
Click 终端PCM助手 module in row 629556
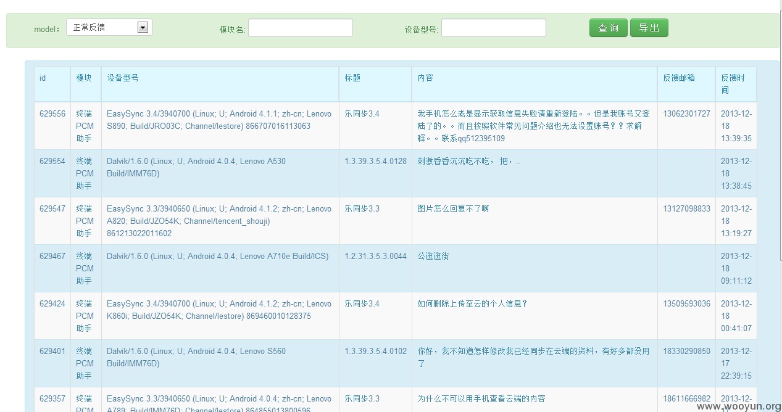pyautogui.click(x=85, y=126)
